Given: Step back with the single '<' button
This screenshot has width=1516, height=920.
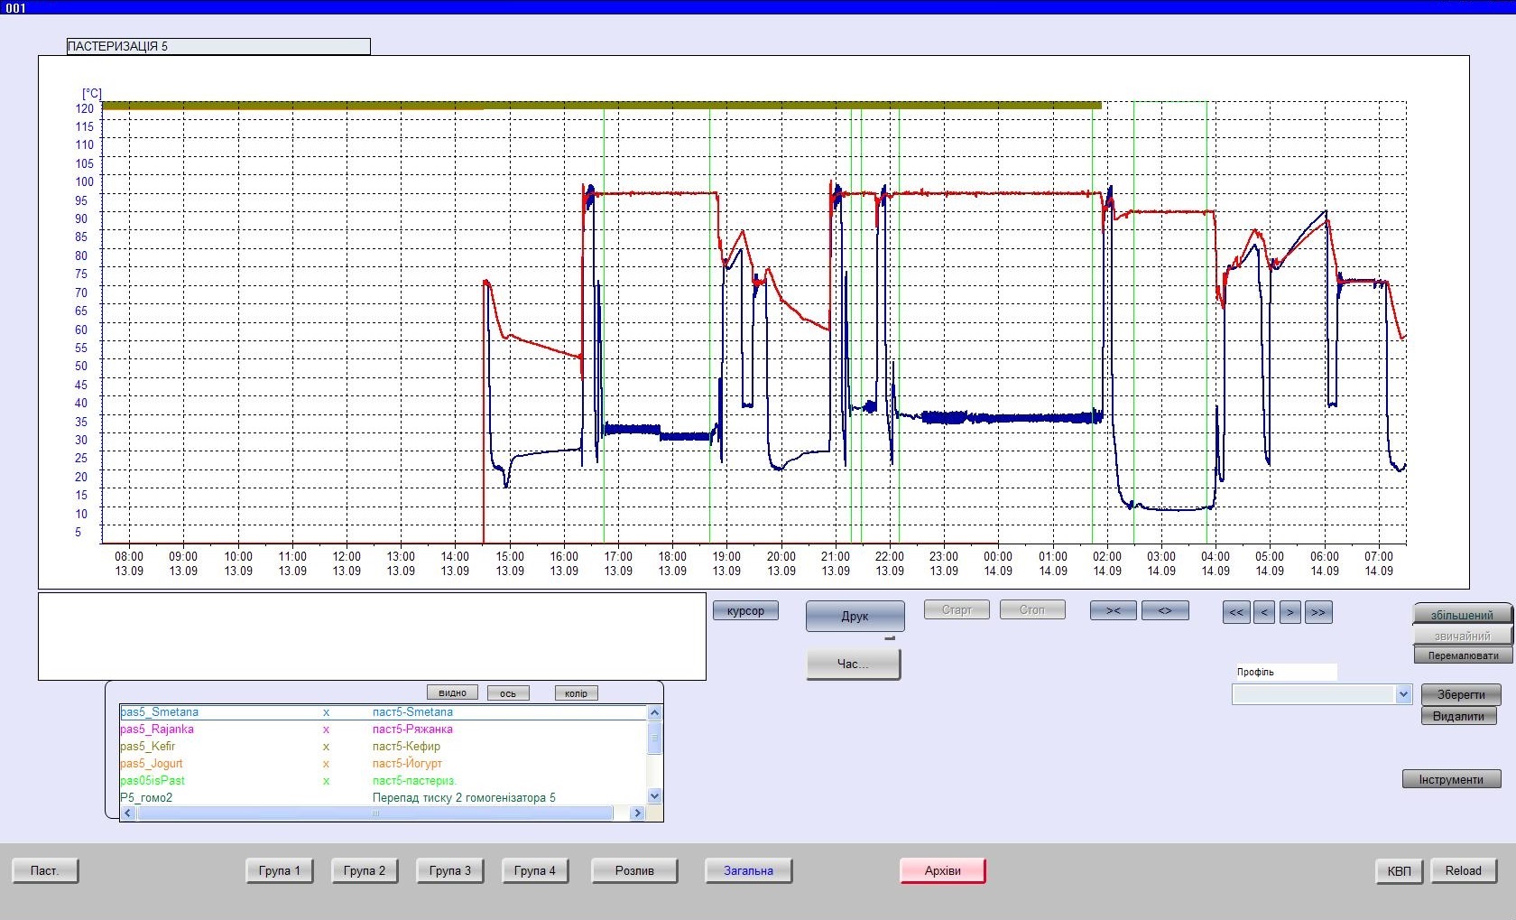Looking at the screenshot, I should (x=1264, y=613).
